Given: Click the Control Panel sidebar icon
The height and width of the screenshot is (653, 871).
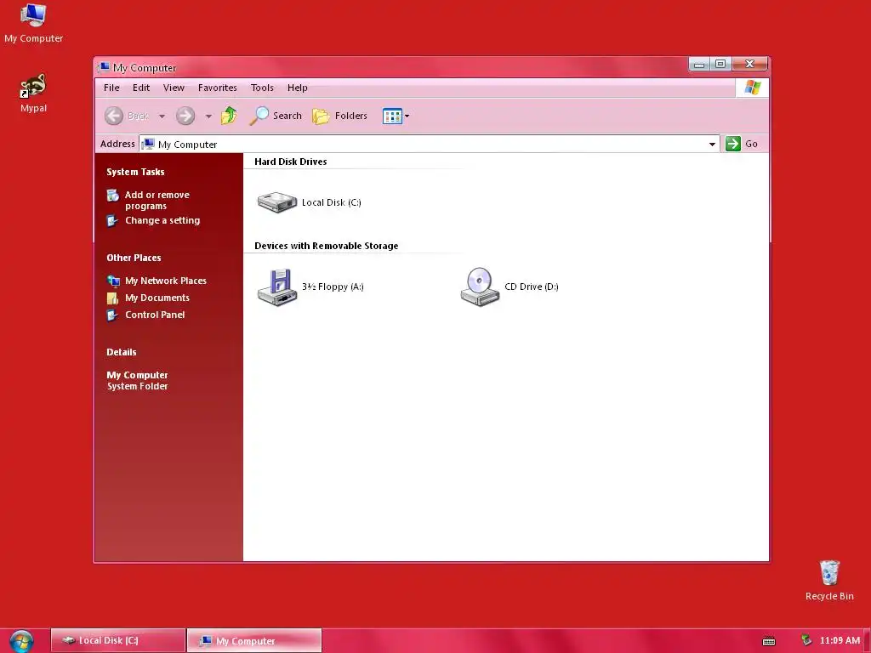Looking at the screenshot, I should pos(112,315).
